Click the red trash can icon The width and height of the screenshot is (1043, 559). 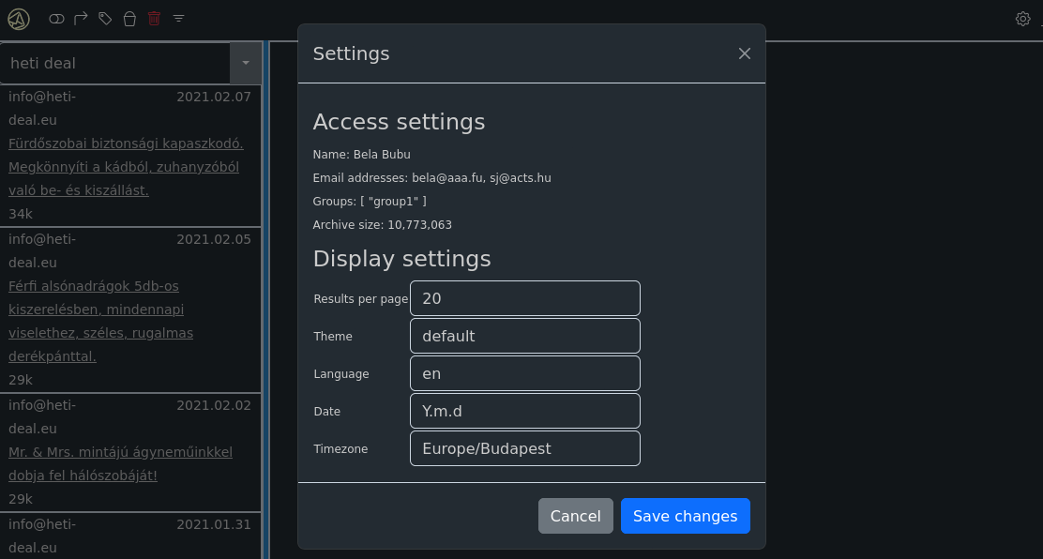(154, 18)
